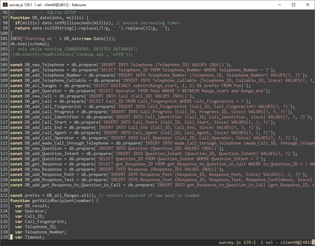
Task: Click the 'Starting at ' string on line 101
Action: pos(40,39)
